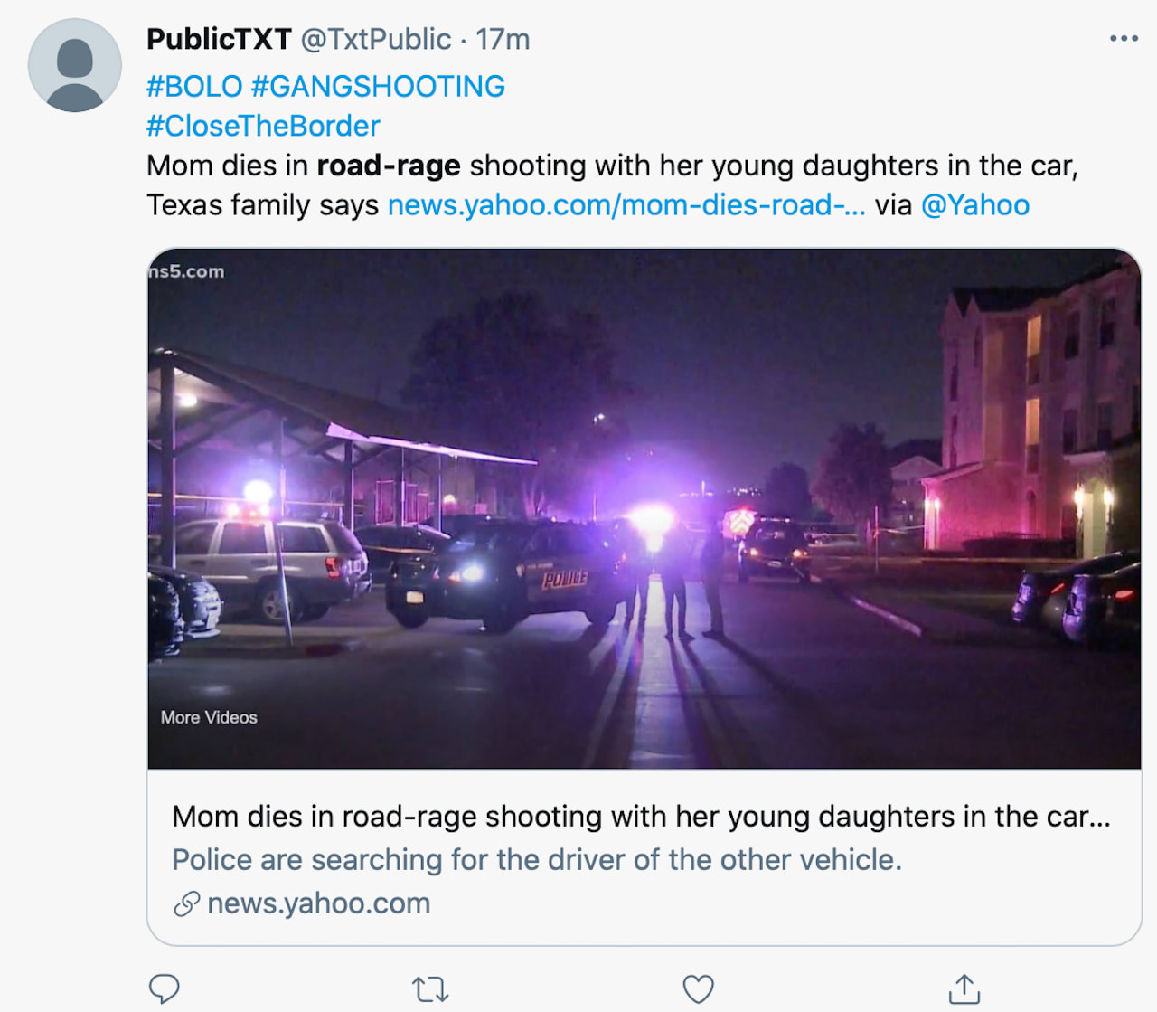1157x1012 pixels.
Task: Click the #BOLO hashtag
Action: (194, 87)
